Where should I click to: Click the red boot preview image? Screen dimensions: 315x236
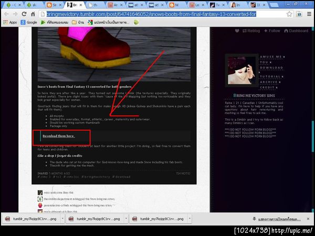[114, 54]
